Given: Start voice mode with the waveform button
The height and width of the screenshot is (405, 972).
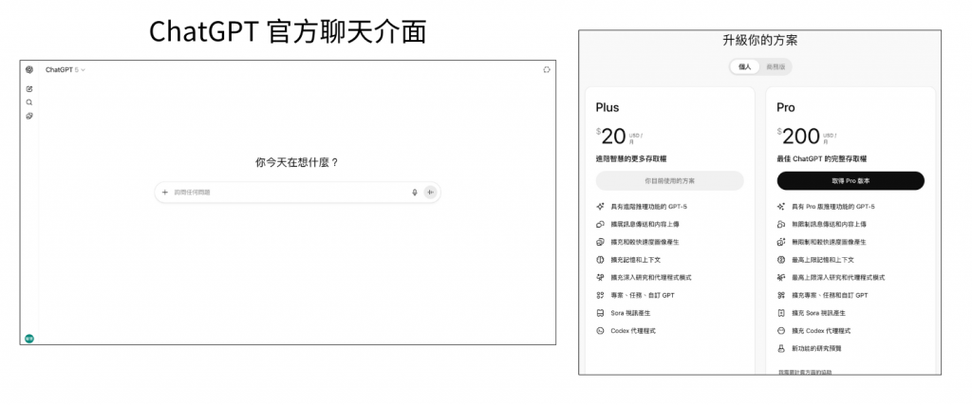Looking at the screenshot, I should [430, 192].
